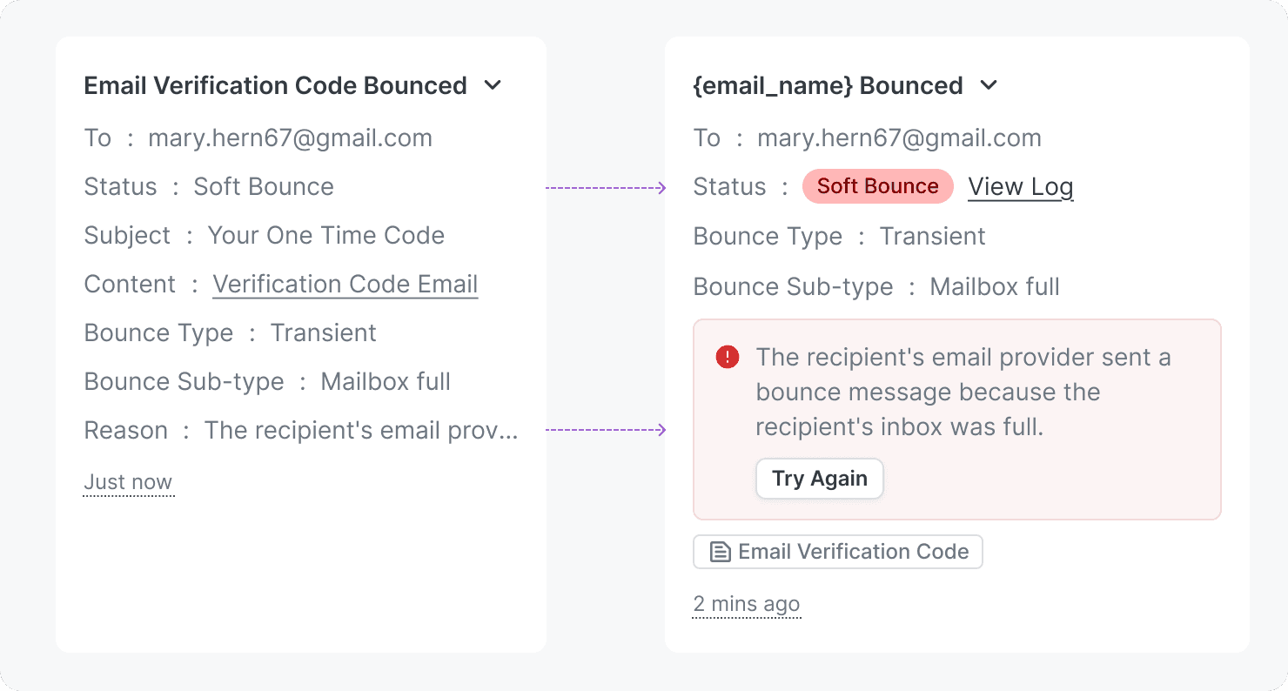Click the truncated Reason text in left card
This screenshot has height=691, width=1288.
[361, 431]
